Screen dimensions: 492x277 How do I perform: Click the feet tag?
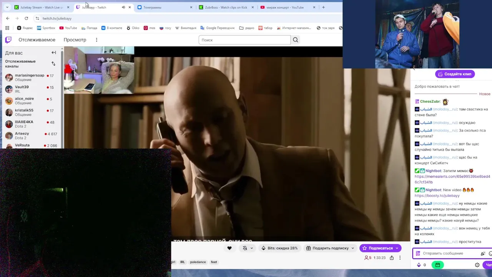(214, 262)
